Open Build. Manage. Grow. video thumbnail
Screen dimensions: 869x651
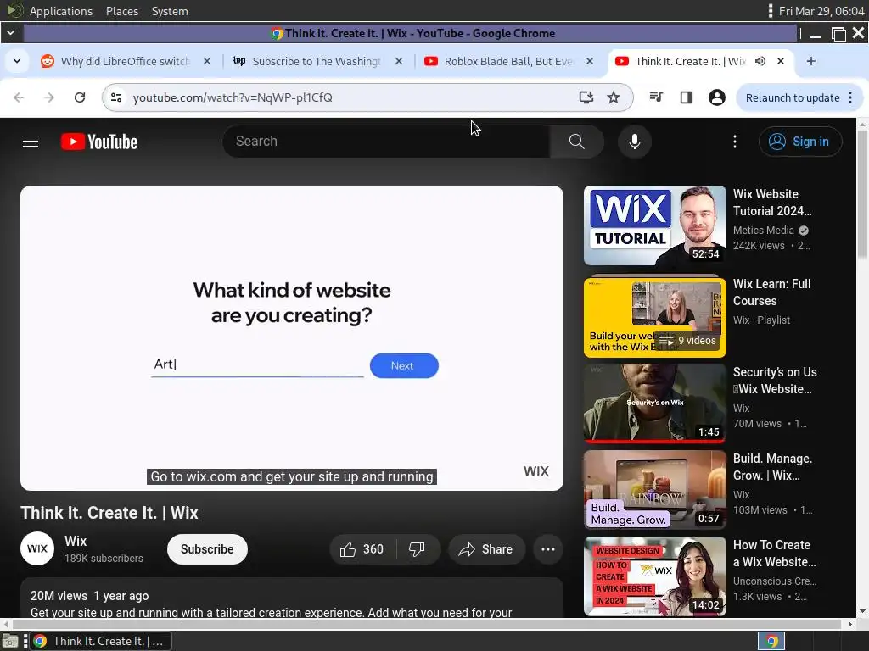tap(654, 490)
